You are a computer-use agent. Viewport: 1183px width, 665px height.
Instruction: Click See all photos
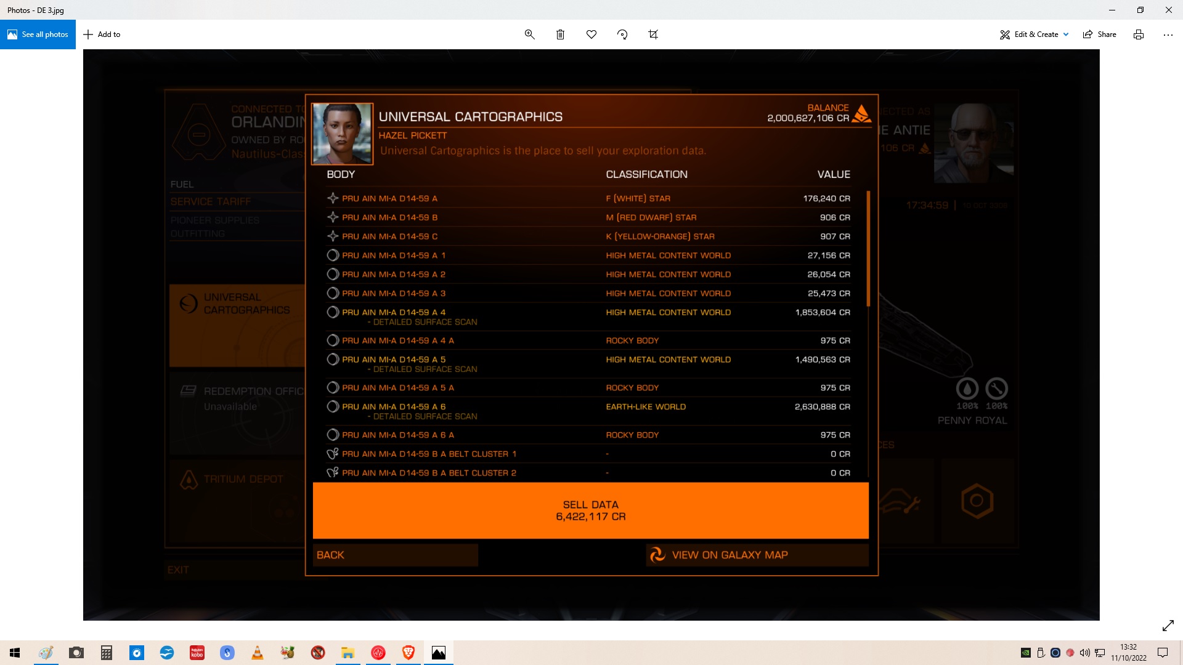point(38,34)
